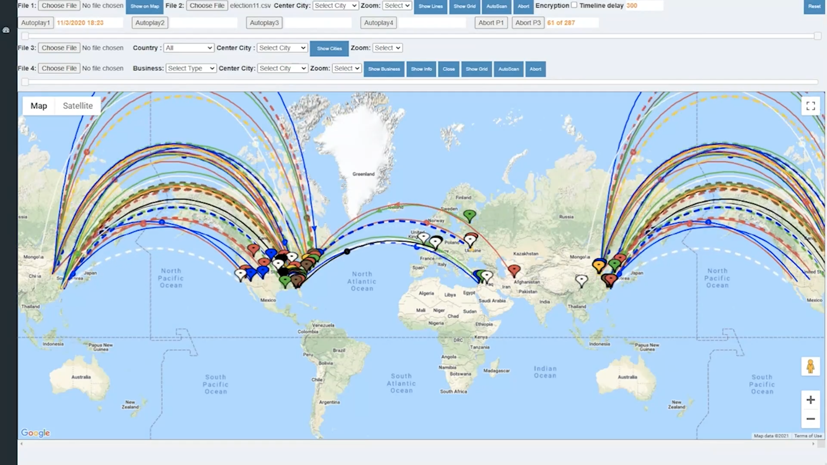Image resolution: width=827 pixels, height=465 pixels.
Task: Click the Show Business button
Action: pos(384,69)
